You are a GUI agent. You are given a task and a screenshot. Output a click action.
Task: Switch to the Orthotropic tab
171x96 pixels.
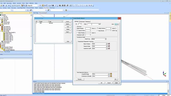82,22
